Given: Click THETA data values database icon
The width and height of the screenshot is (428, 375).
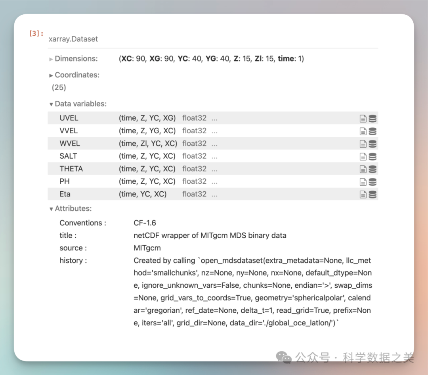Looking at the screenshot, I should [x=373, y=169].
